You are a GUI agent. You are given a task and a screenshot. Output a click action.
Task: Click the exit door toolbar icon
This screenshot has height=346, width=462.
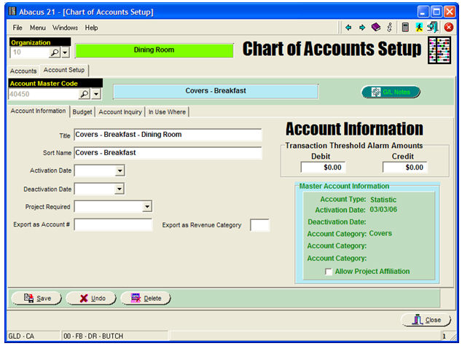point(433,27)
